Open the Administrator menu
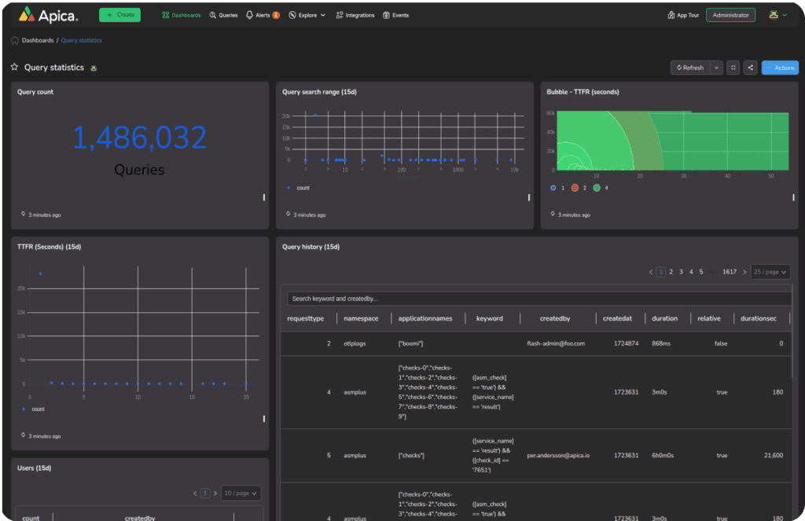 (x=730, y=14)
